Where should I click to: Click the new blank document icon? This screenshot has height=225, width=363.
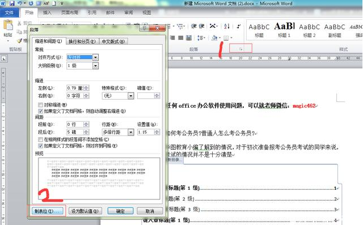(54, 3)
